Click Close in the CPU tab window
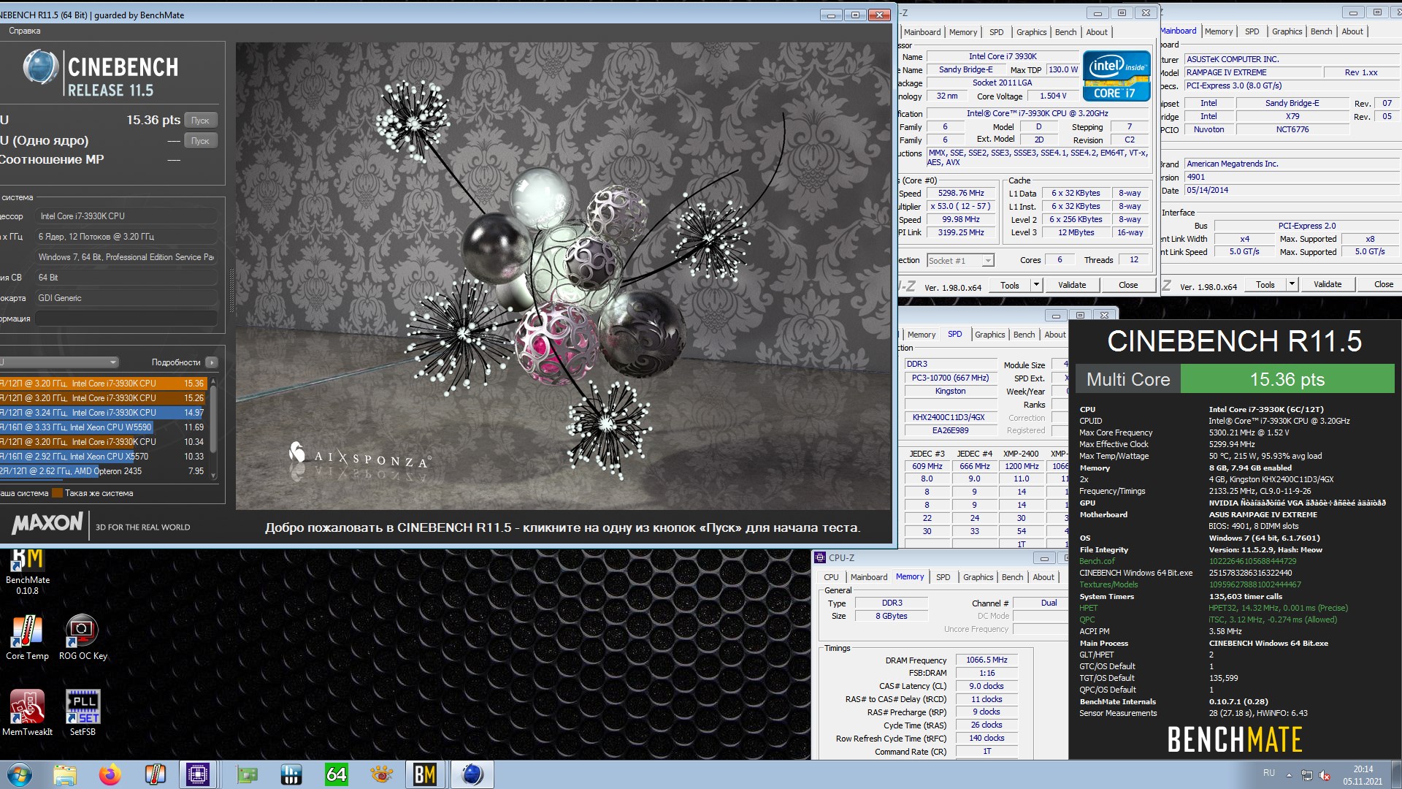The image size is (1402, 789). point(1127,286)
